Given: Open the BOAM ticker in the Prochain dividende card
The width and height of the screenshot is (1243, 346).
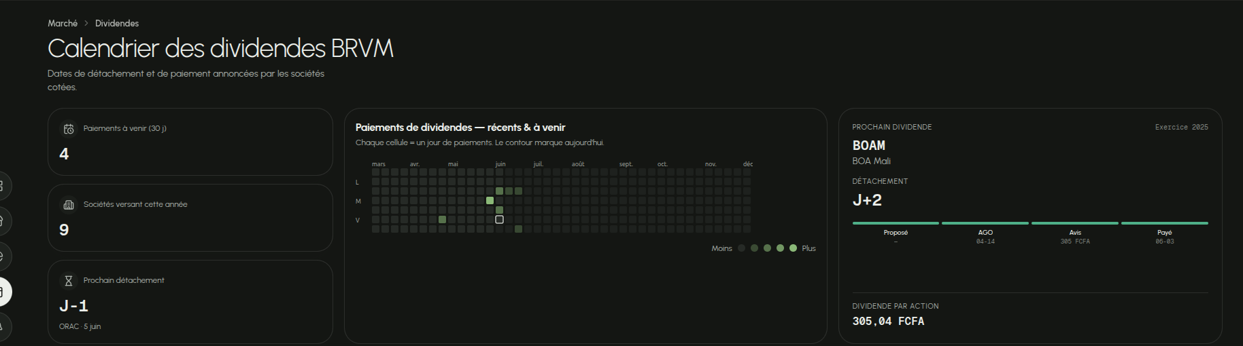Looking at the screenshot, I should pyautogui.click(x=869, y=145).
